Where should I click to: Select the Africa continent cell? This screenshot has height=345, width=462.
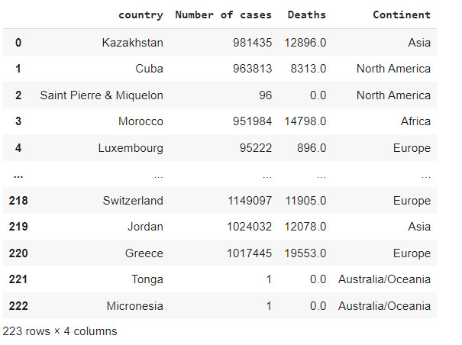[x=415, y=121]
